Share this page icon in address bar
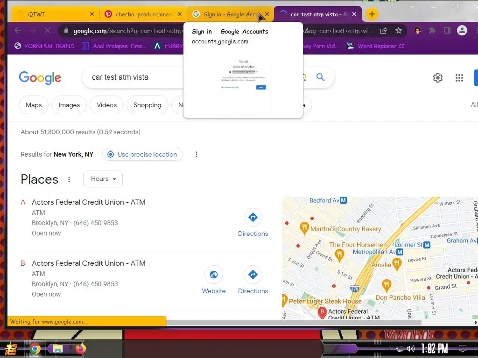This screenshot has height=358, width=478. pyautogui.click(x=384, y=30)
